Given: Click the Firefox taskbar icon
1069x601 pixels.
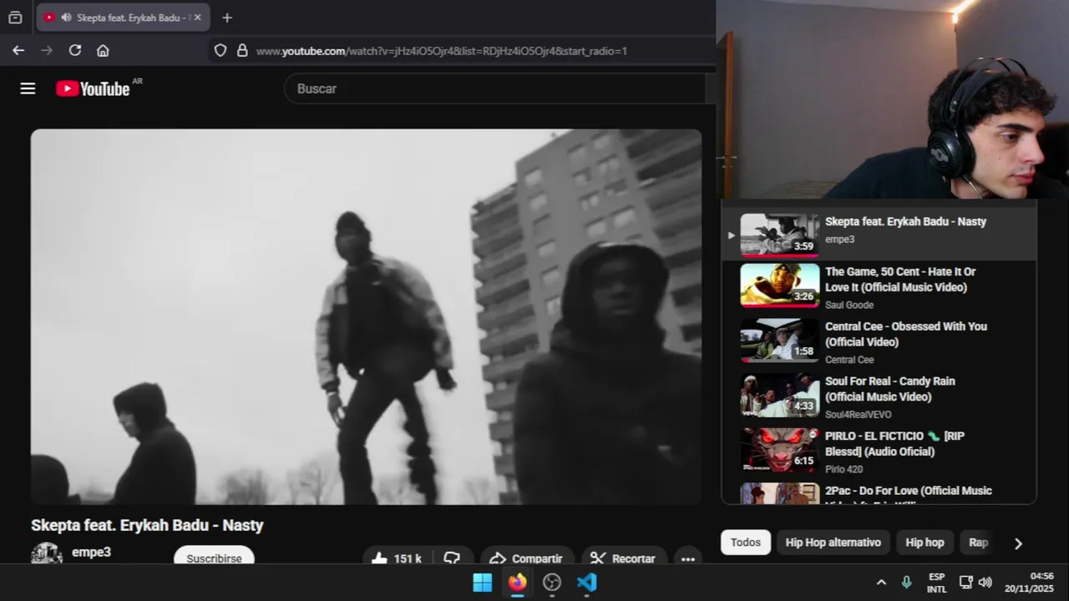Looking at the screenshot, I should pos(518,583).
